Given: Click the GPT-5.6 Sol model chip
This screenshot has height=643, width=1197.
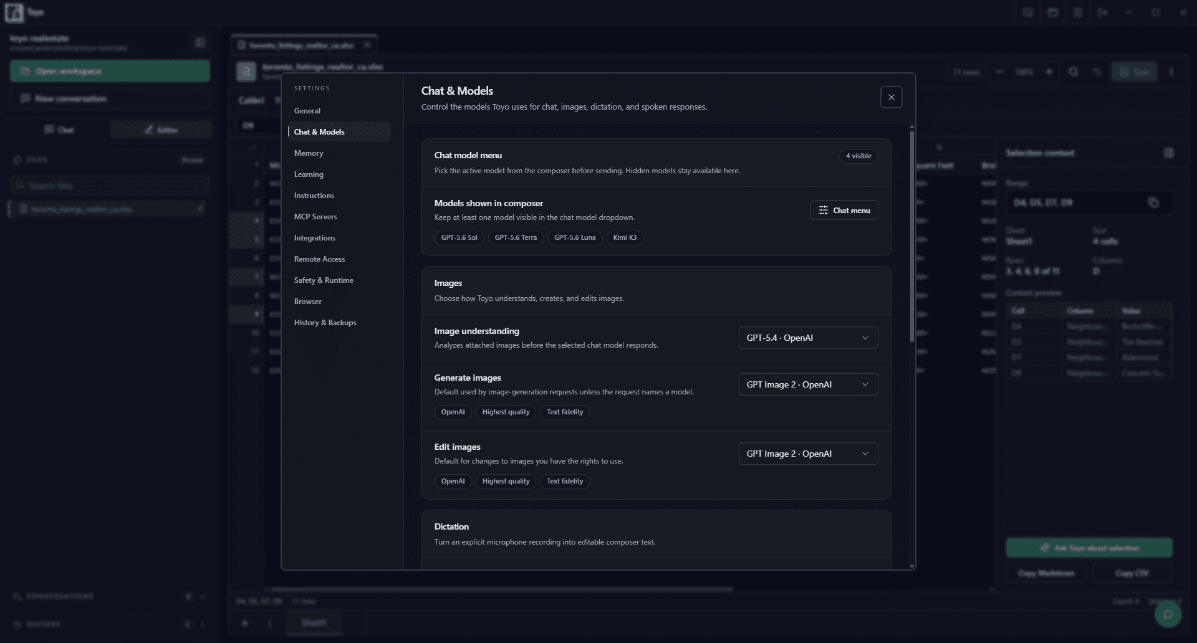Looking at the screenshot, I should pyautogui.click(x=459, y=237).
